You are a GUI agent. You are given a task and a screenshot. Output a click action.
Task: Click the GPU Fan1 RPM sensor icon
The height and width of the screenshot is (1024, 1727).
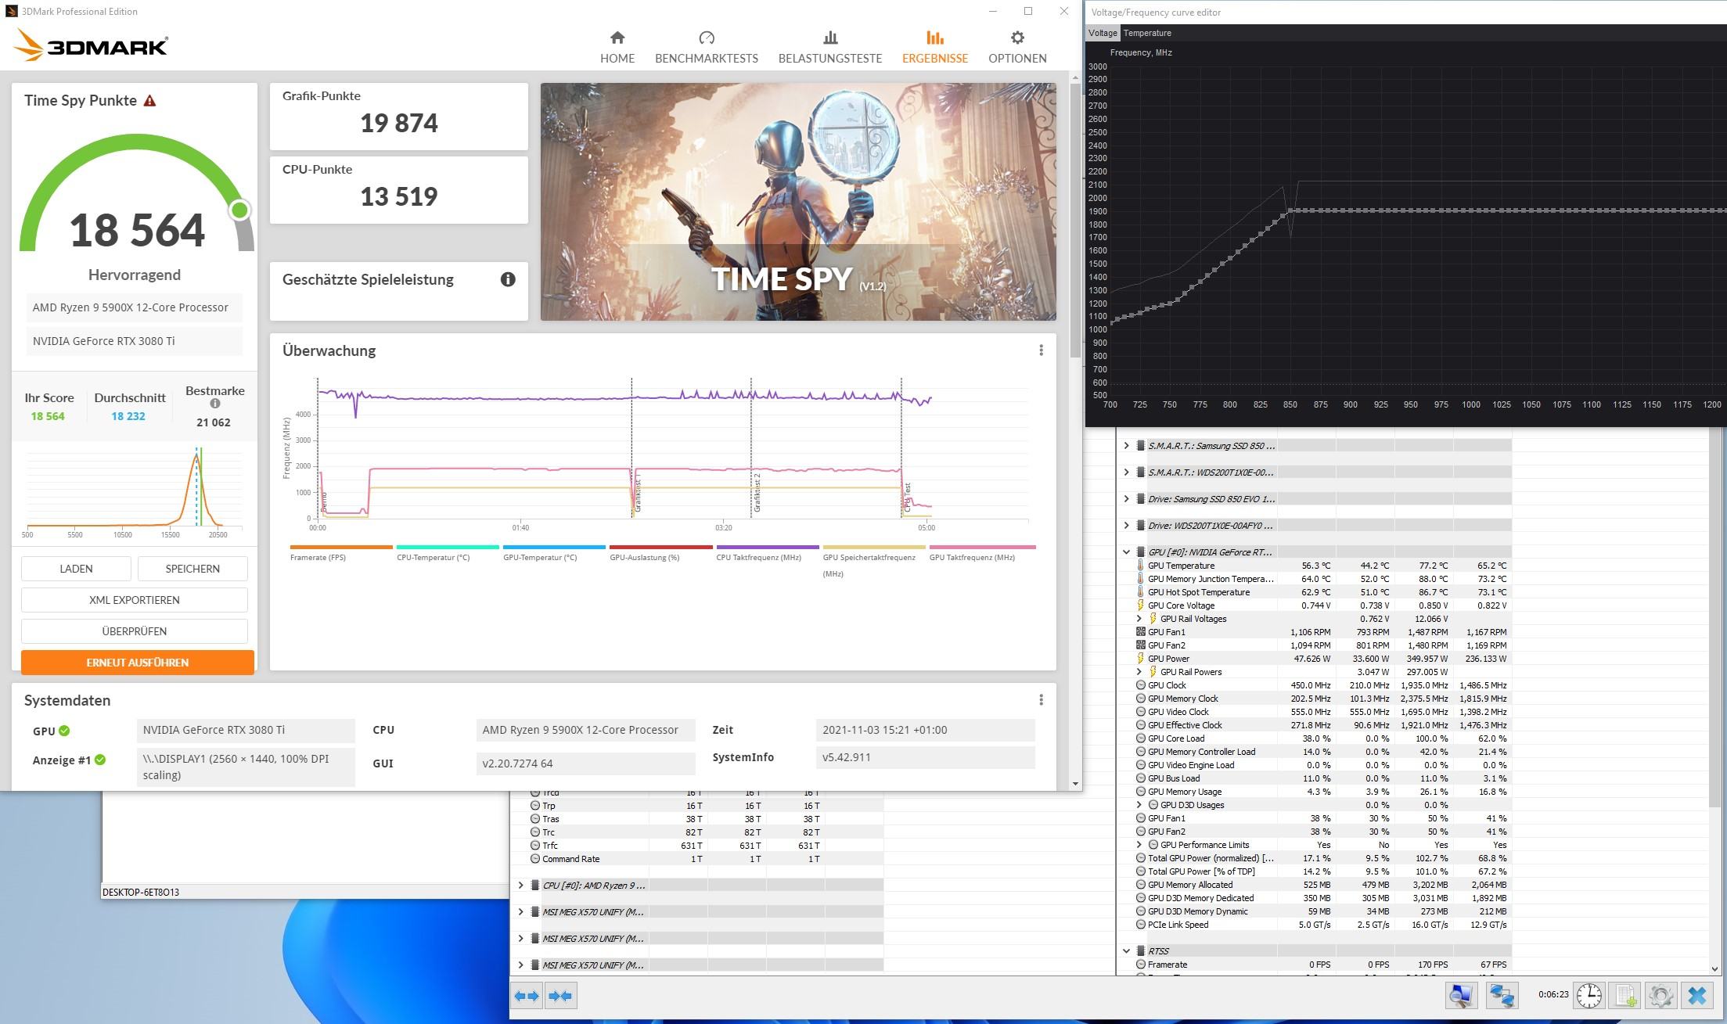point(1141,632)
